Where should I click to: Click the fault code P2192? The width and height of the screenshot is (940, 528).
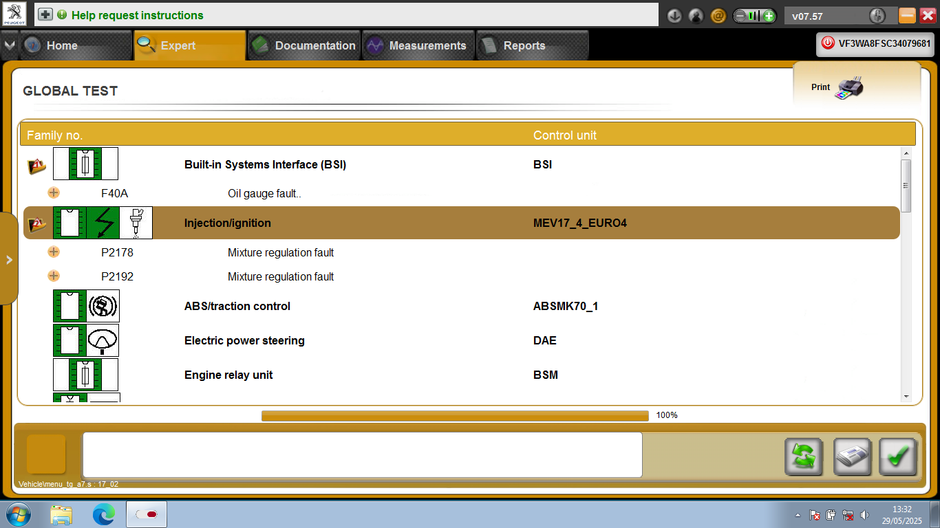117,276
